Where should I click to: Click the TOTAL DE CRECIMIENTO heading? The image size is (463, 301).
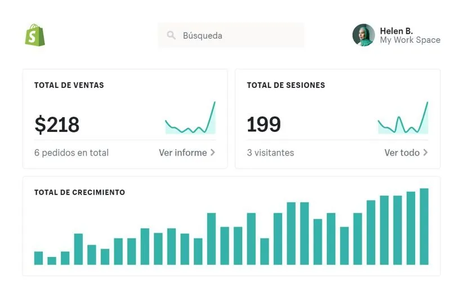pos(80,192)
